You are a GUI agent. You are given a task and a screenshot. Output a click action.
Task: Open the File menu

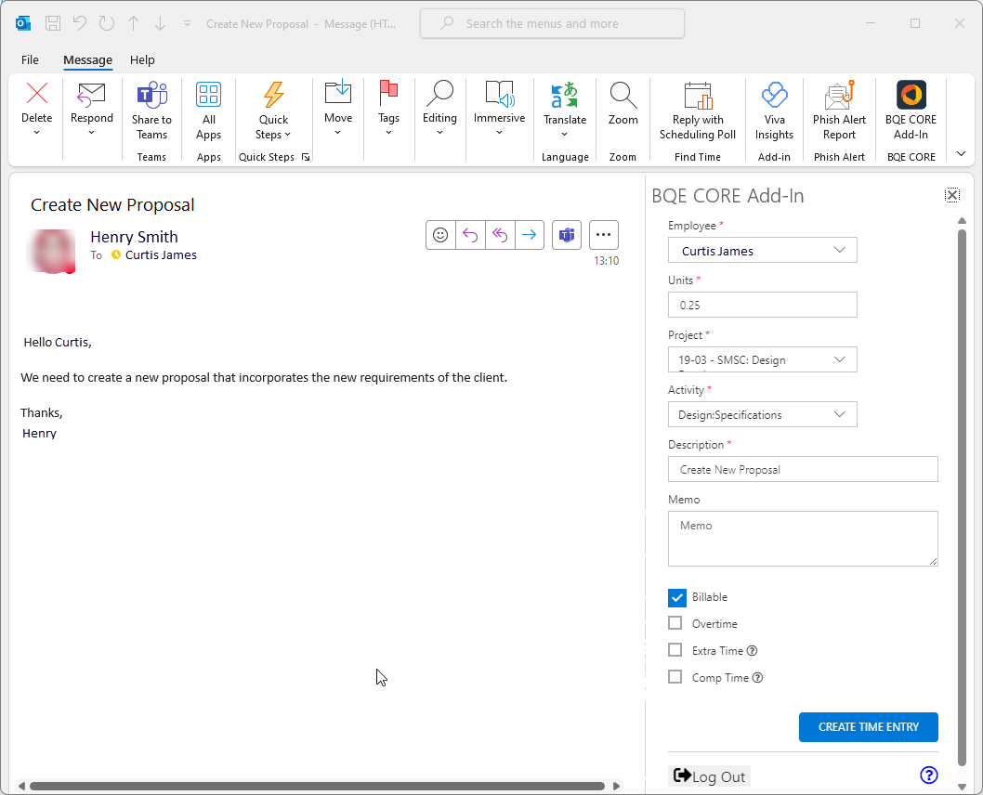coord(30,59)
